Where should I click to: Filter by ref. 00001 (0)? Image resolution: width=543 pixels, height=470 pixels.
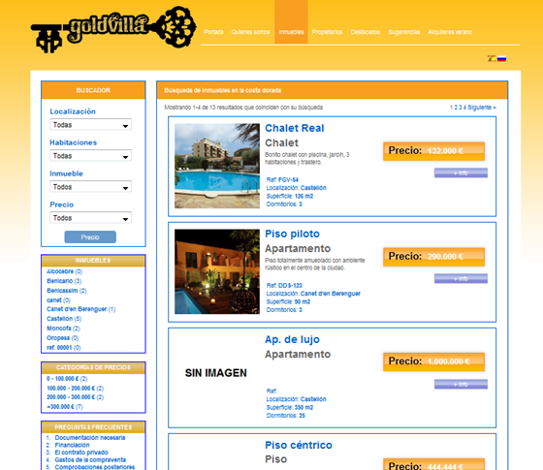coord(64,348)
